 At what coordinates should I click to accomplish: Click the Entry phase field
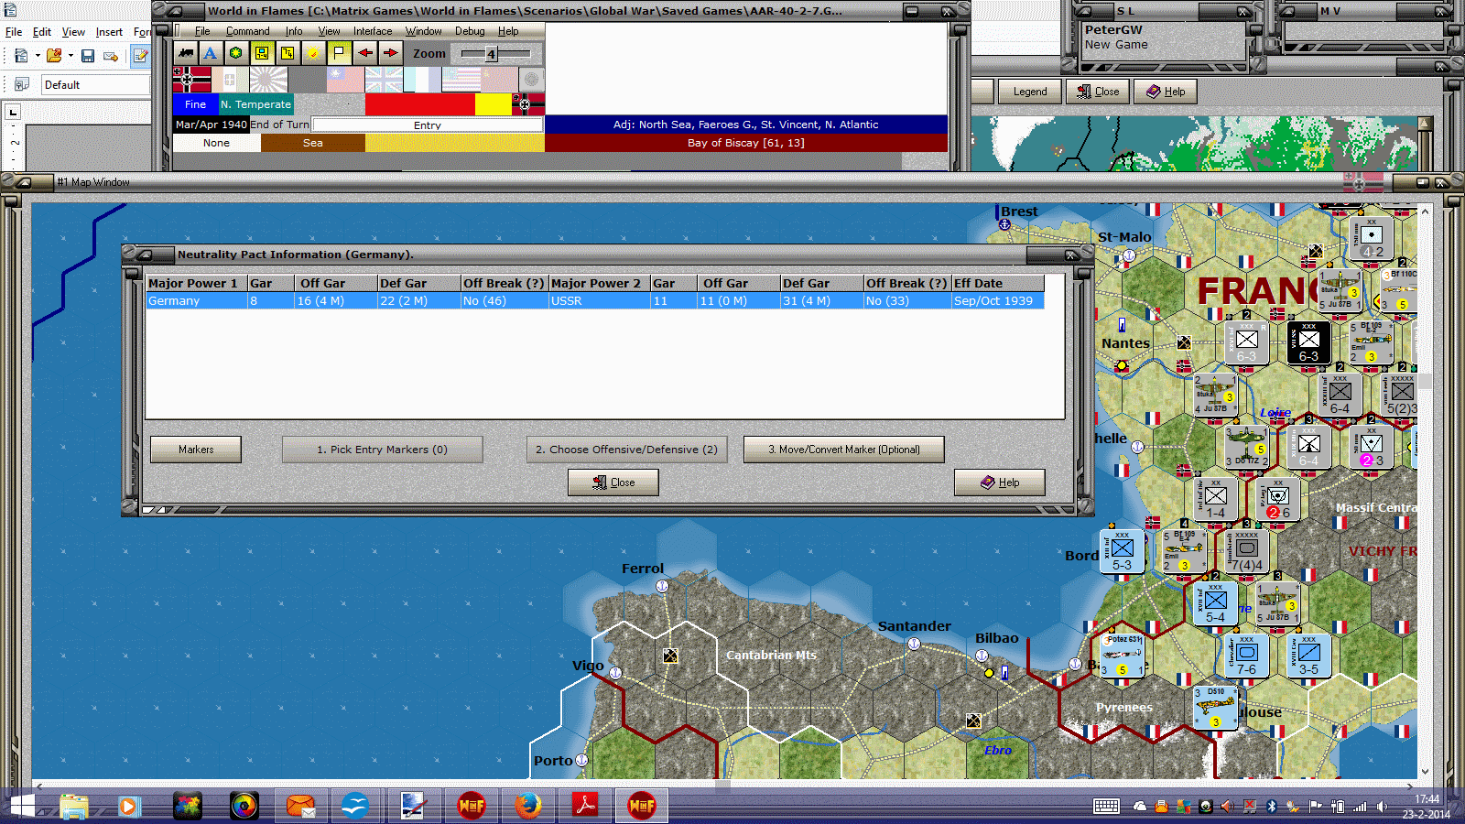tap(427, 125)
